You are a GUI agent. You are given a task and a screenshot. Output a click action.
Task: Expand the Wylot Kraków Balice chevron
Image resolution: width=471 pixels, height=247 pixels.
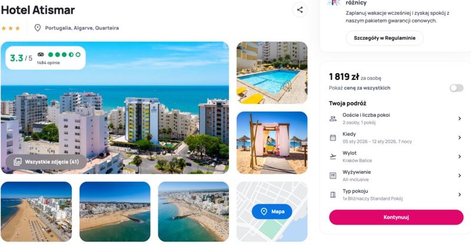click(x=460, y=156)
